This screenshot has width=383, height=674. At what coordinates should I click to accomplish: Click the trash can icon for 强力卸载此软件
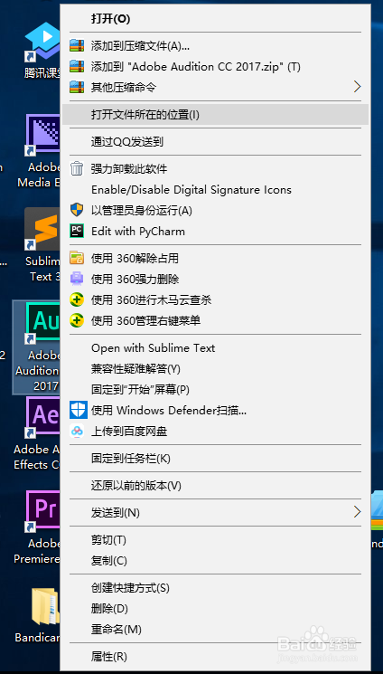77,168
